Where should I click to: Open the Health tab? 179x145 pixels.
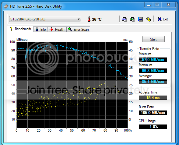click(57, 30)
